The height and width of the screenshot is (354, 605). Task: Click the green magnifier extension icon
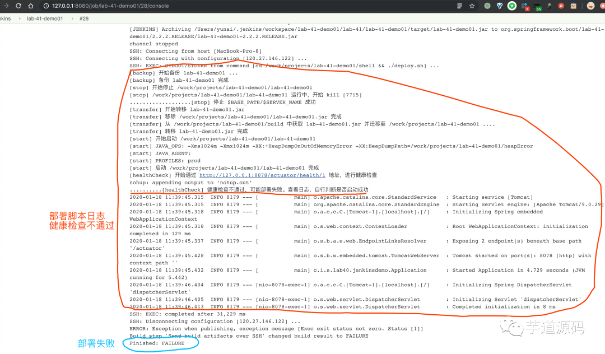549,6
